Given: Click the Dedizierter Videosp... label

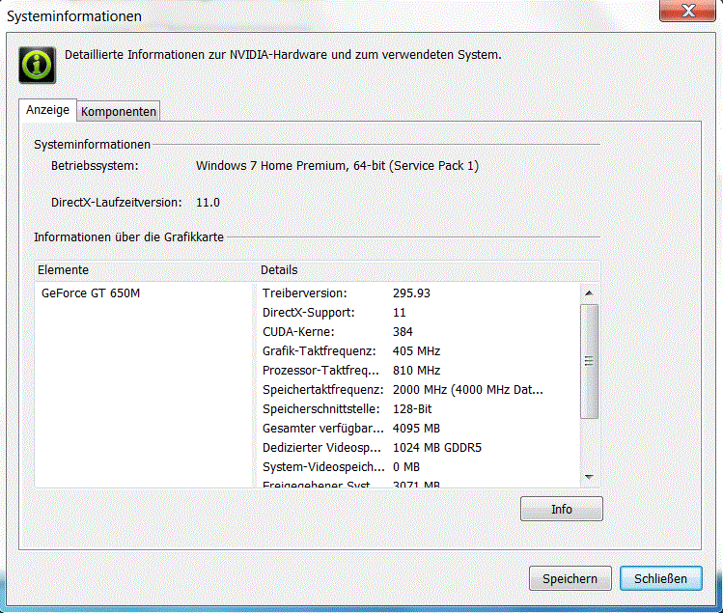Looking at the screenshot, I should coord(321,448).
